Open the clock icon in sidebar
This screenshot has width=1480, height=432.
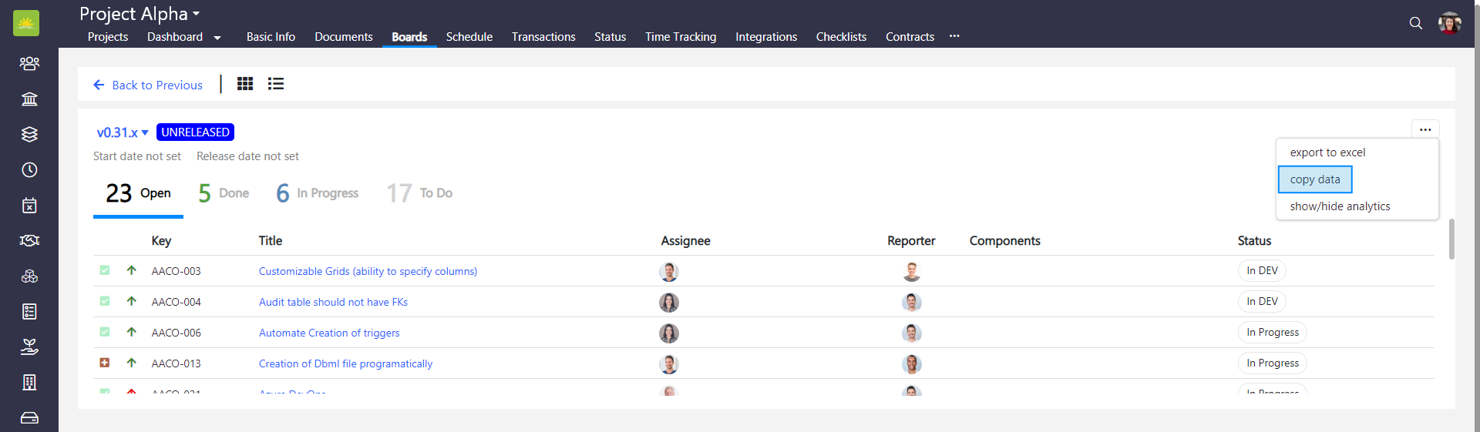point(29,170)
